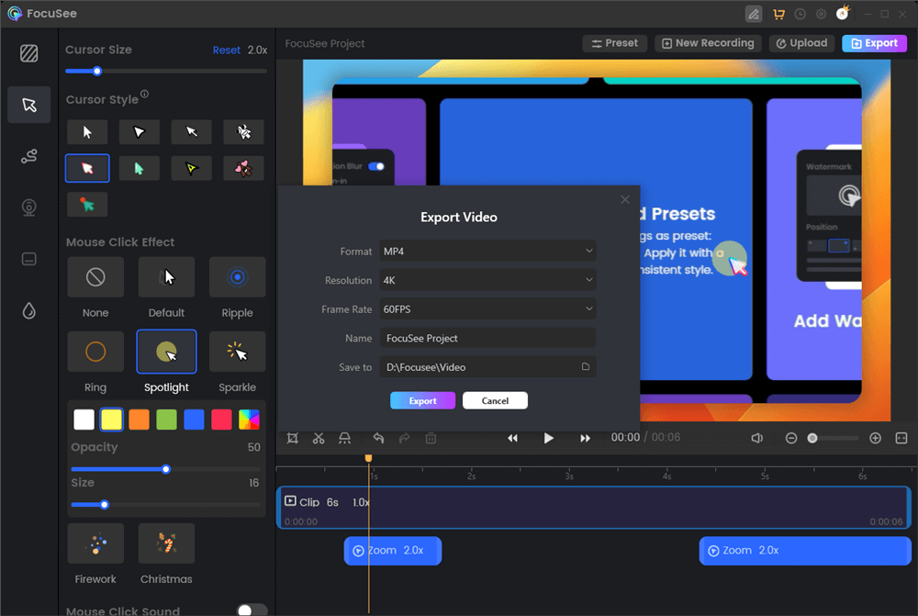
Task: Choose the Christmas click effect
Action: [166, 543]
